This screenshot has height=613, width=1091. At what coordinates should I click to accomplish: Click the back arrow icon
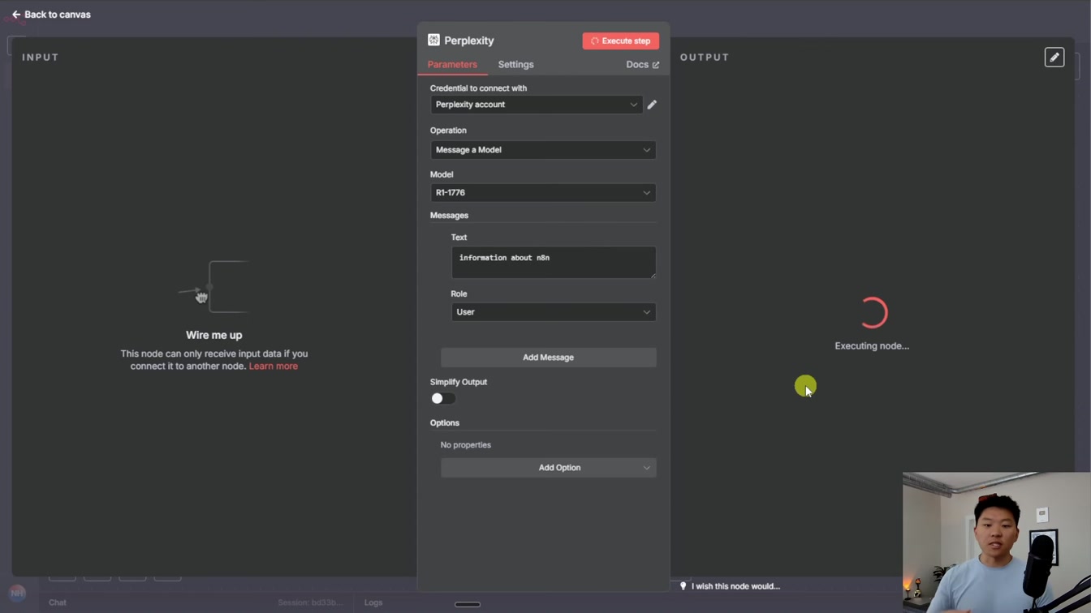click(x=16, y=15)
